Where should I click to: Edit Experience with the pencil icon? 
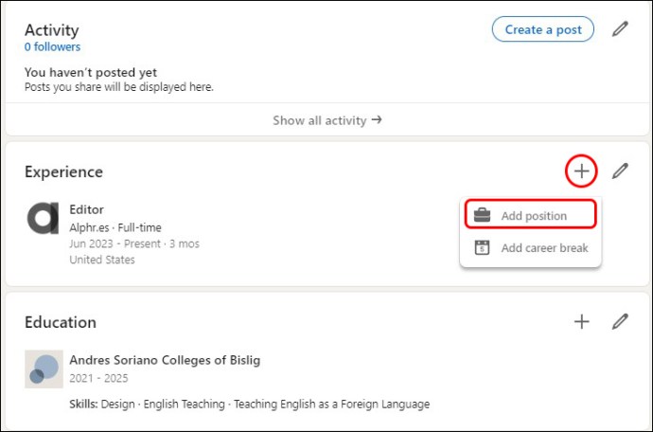(x=620, y=171)
